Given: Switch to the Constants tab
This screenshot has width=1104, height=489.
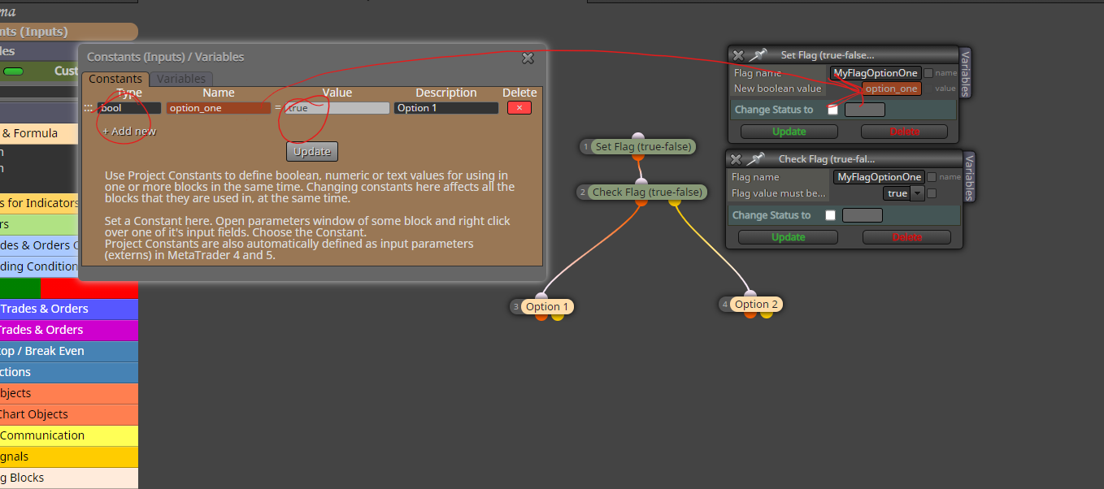Looking at the screenshot, I should click(115, 79).
